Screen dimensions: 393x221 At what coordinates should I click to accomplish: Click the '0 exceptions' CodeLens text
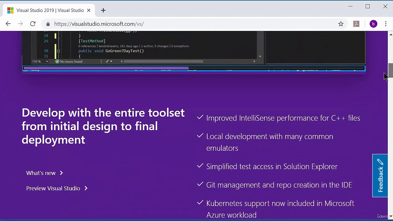tap(180, 46)
